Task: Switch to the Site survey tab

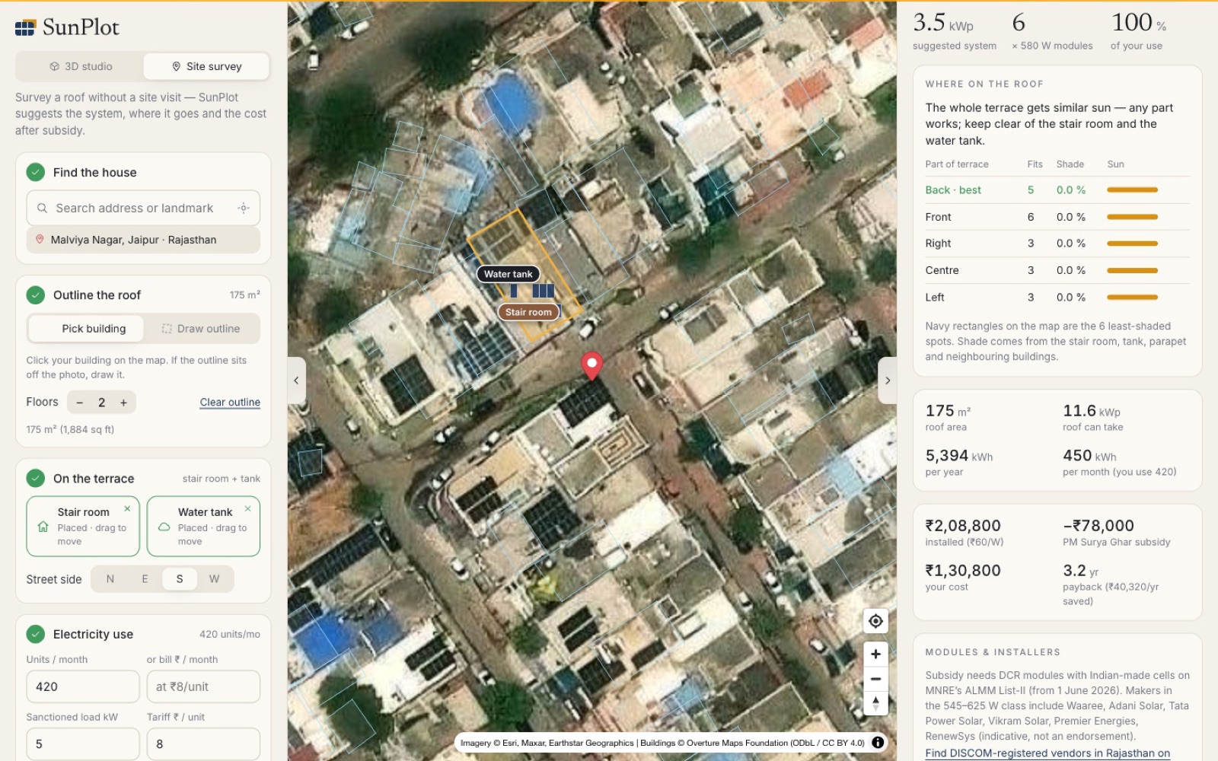Action: (x=206, y=66)
